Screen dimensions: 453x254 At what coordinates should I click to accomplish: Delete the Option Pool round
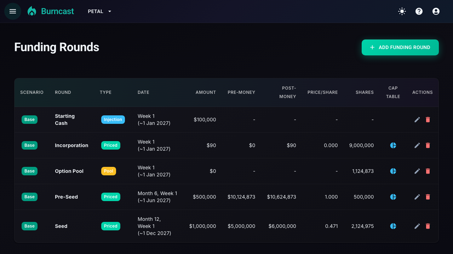tap(428, 171)
